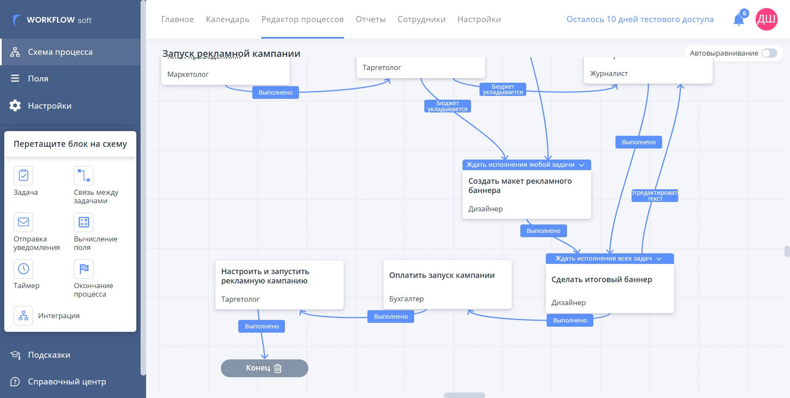Open the notifications bell
The width and height of the screenshot is (790, 398).
pyautogui.click(x=739, y=20)
